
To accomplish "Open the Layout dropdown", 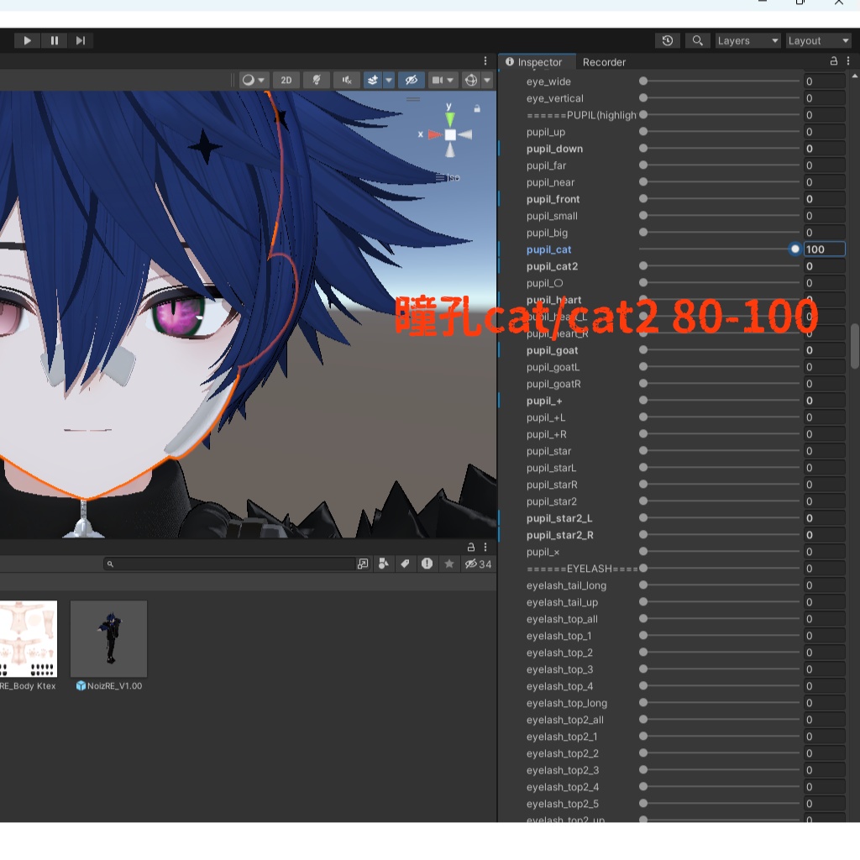I will [x=817, y=40].
